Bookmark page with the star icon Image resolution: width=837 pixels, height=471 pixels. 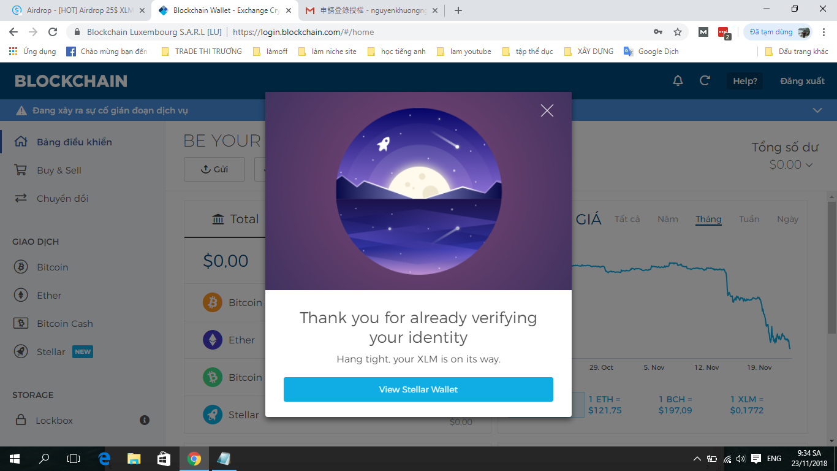[x=678, y=32]
